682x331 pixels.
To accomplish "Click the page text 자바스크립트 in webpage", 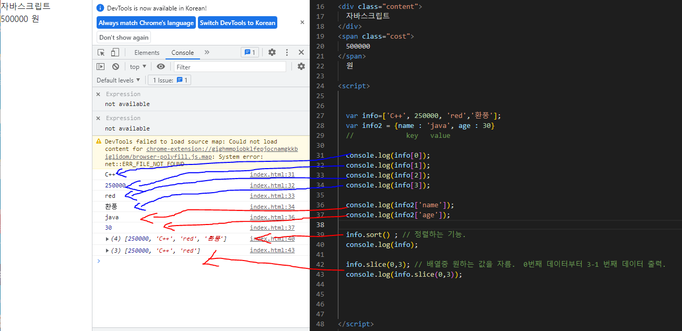I will click(26, 6).
